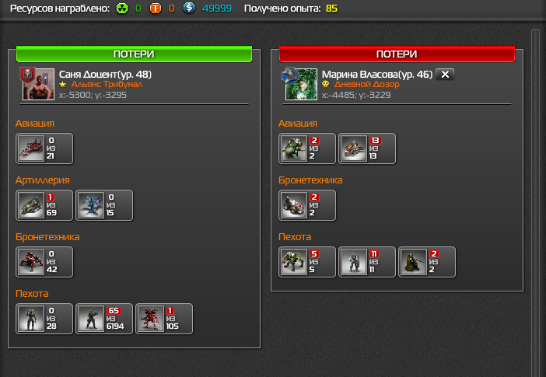Select the enemy infantry soldier 11 of 11

[367, 262]
